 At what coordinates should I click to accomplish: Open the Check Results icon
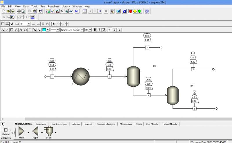[x=118, y=11]
